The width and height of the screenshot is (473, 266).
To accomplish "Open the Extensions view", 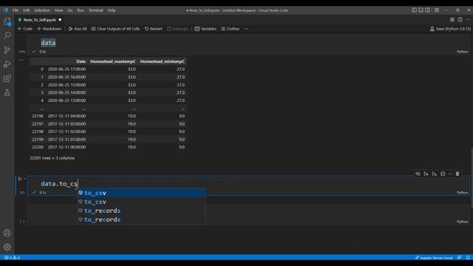I will (x=7, y=78).
